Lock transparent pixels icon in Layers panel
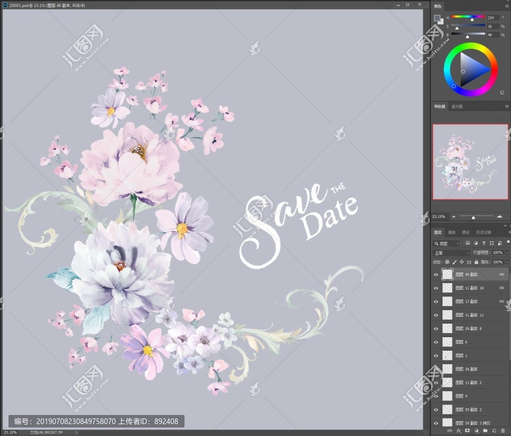 point(447,262)
